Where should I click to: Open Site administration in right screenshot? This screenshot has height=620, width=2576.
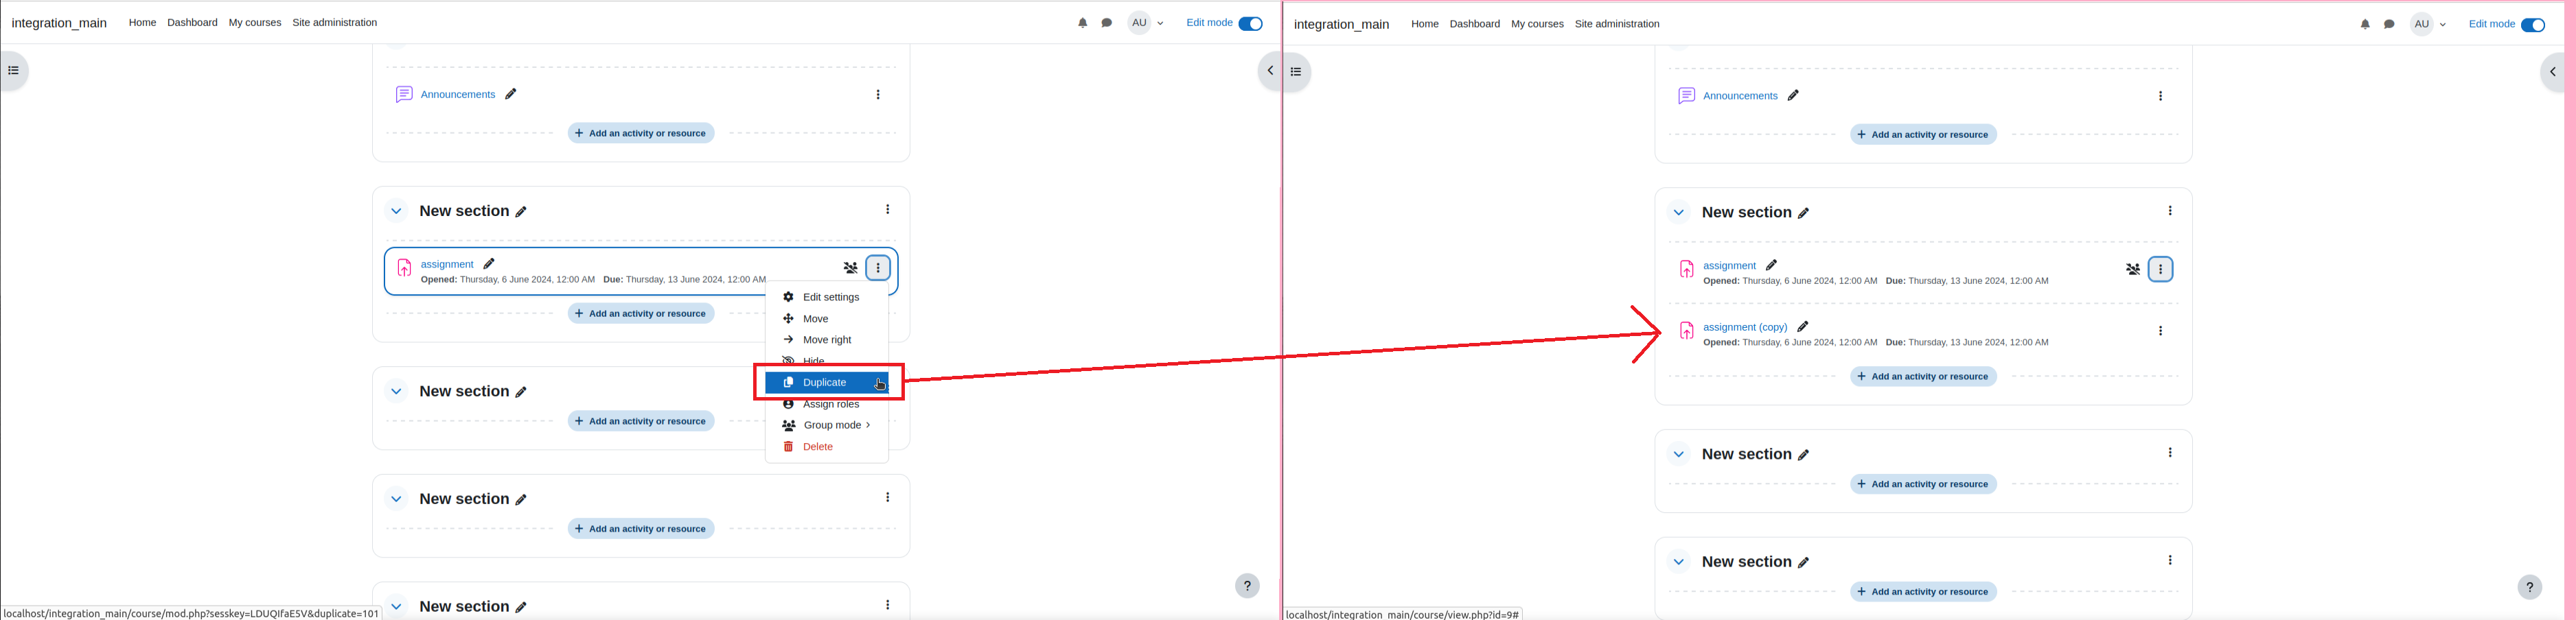coord(1617,24)
